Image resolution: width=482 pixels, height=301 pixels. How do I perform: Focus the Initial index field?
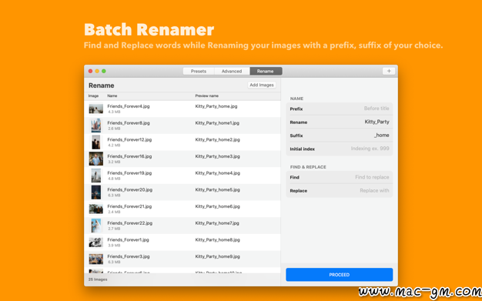coord(340,149)
